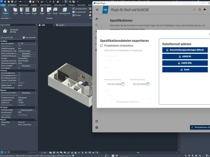Export as Excel

pyautogui.click(x=185, y=70)
